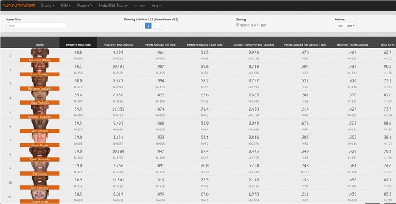Select Mahinmi's .676 points per double team

304,124
